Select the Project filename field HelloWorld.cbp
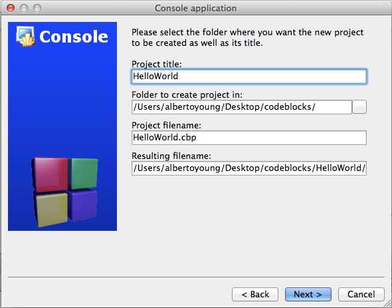 click(249, 138)
